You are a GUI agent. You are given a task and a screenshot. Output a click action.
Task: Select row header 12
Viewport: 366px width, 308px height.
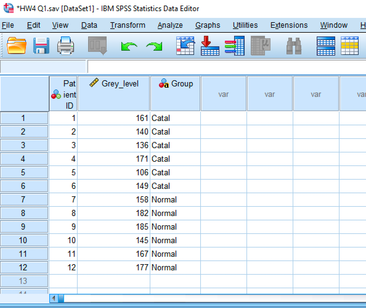point(24,267)
